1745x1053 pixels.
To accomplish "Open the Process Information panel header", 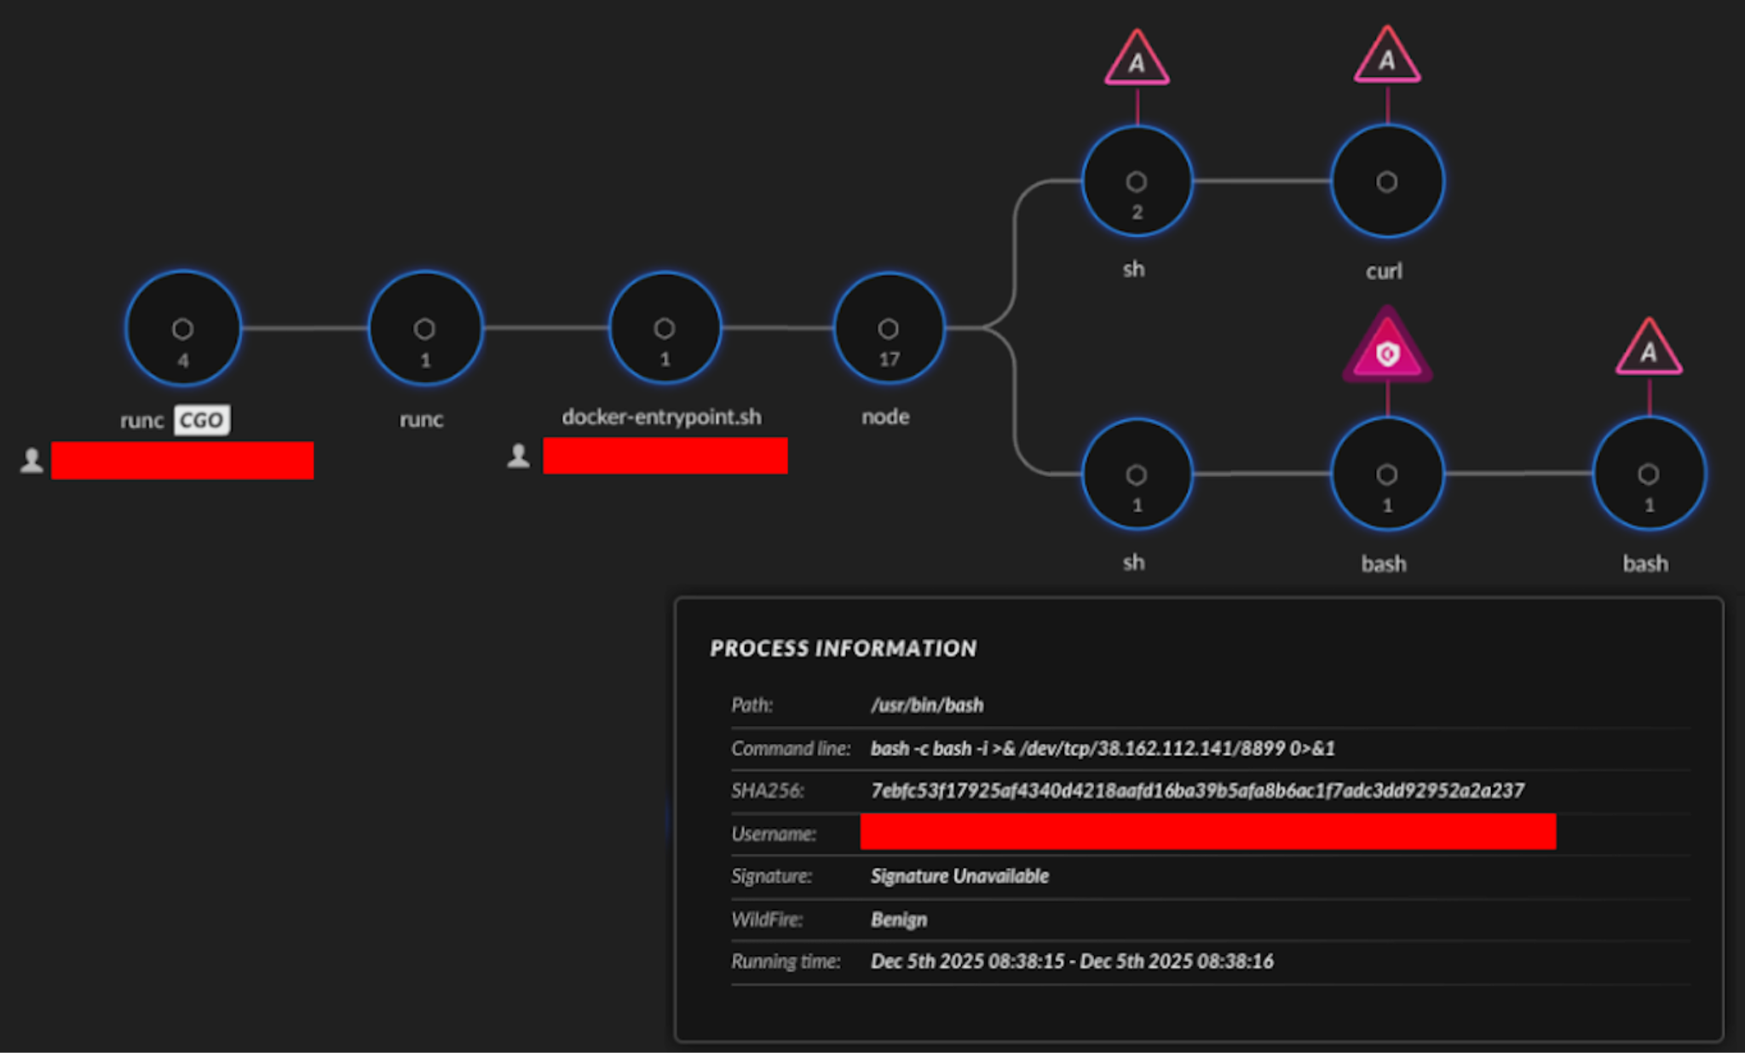I will [x=844, y=648].
